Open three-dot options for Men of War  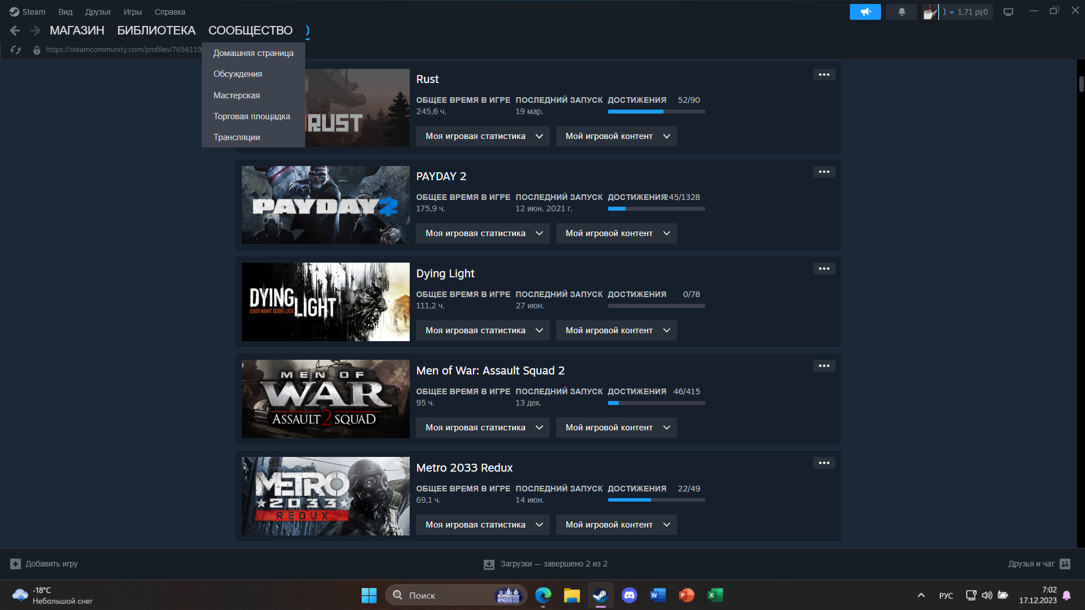824,366
